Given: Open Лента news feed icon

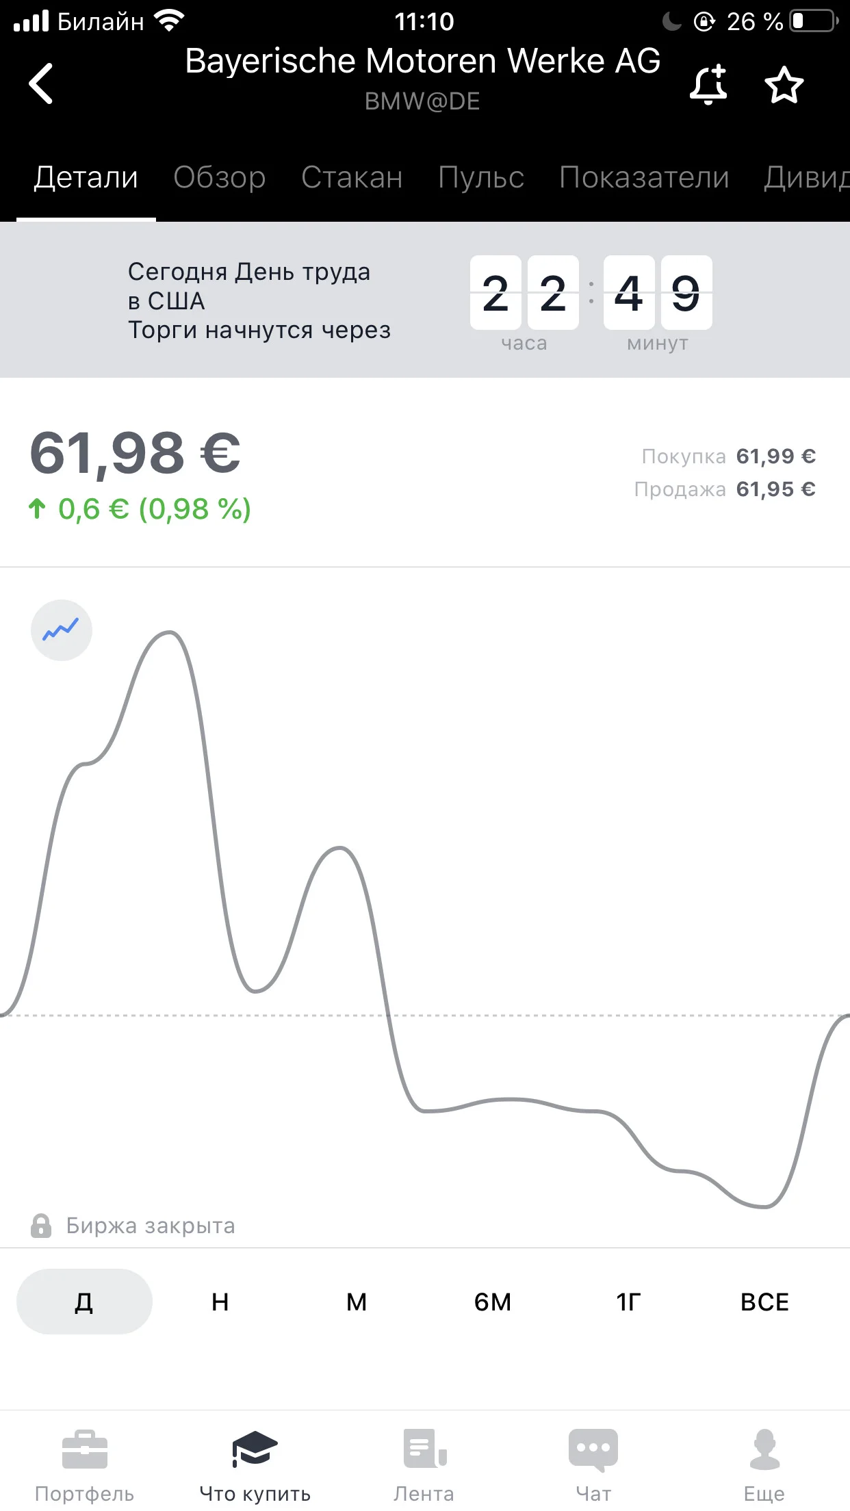Looking at the screenshot, I should (424, 1449).
